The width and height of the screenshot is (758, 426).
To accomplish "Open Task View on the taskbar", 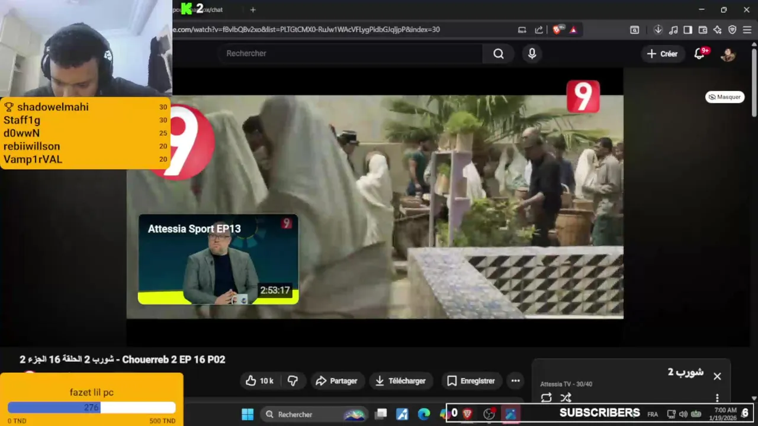I will coord(381,414).
